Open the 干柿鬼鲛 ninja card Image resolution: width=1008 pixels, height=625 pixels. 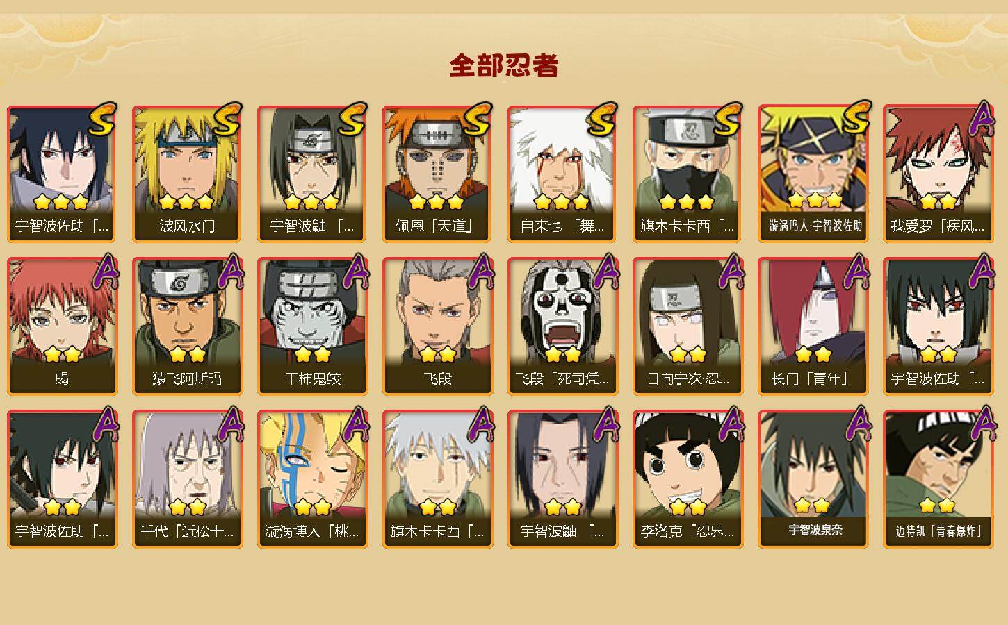pyautogui.click(x=312, y=326)
